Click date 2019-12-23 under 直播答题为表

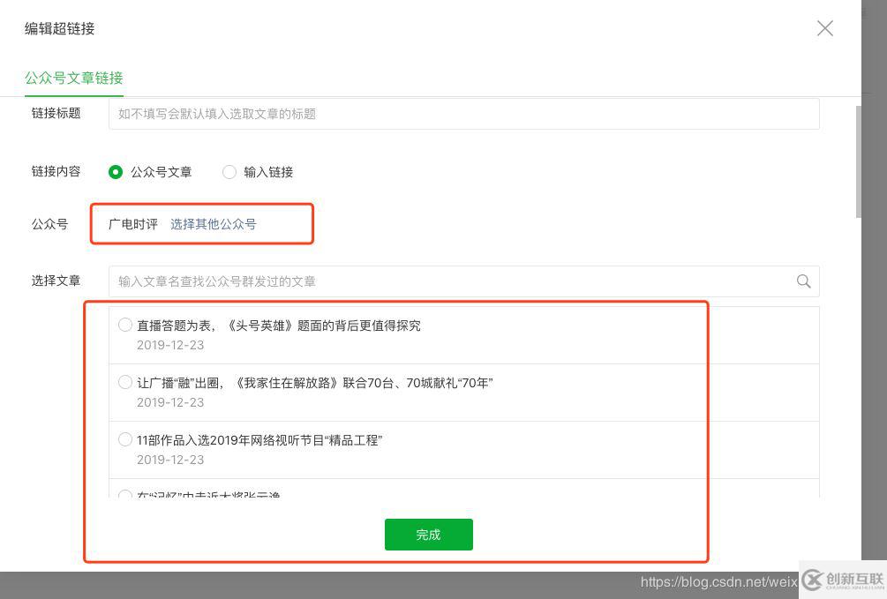click(170, 345)
